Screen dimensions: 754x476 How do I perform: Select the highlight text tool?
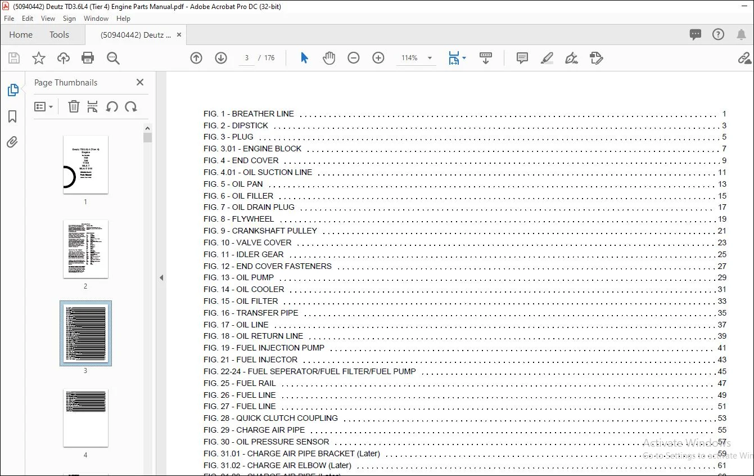pos(547,58)
